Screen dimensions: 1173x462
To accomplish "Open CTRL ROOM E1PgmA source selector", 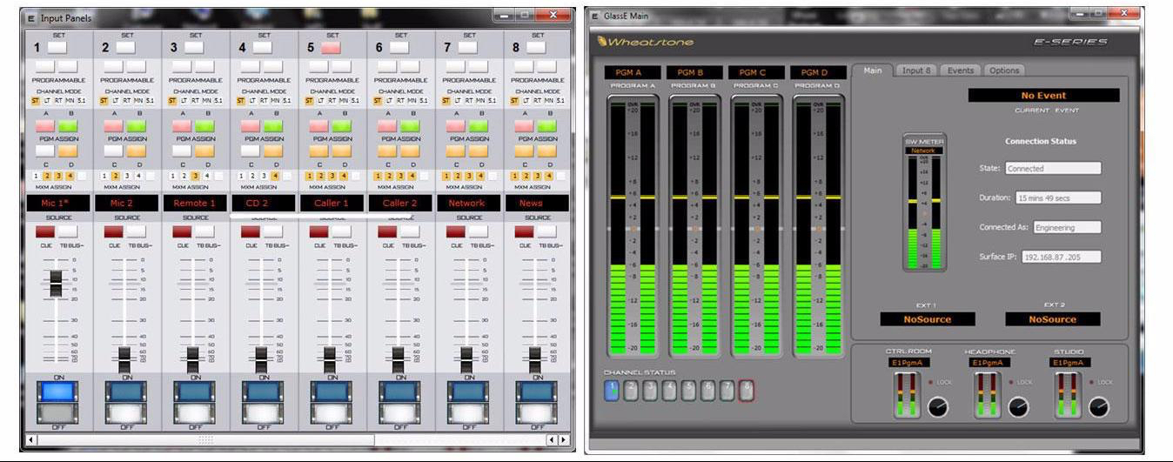I will [x=910, y=363].
